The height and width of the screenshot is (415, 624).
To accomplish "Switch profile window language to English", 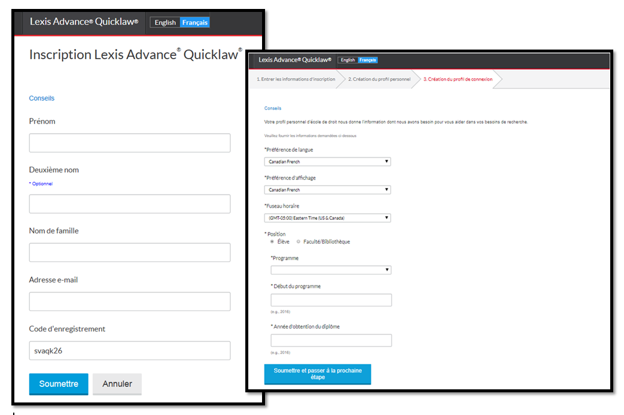I will pyautogui.click(x=348, y=60).
